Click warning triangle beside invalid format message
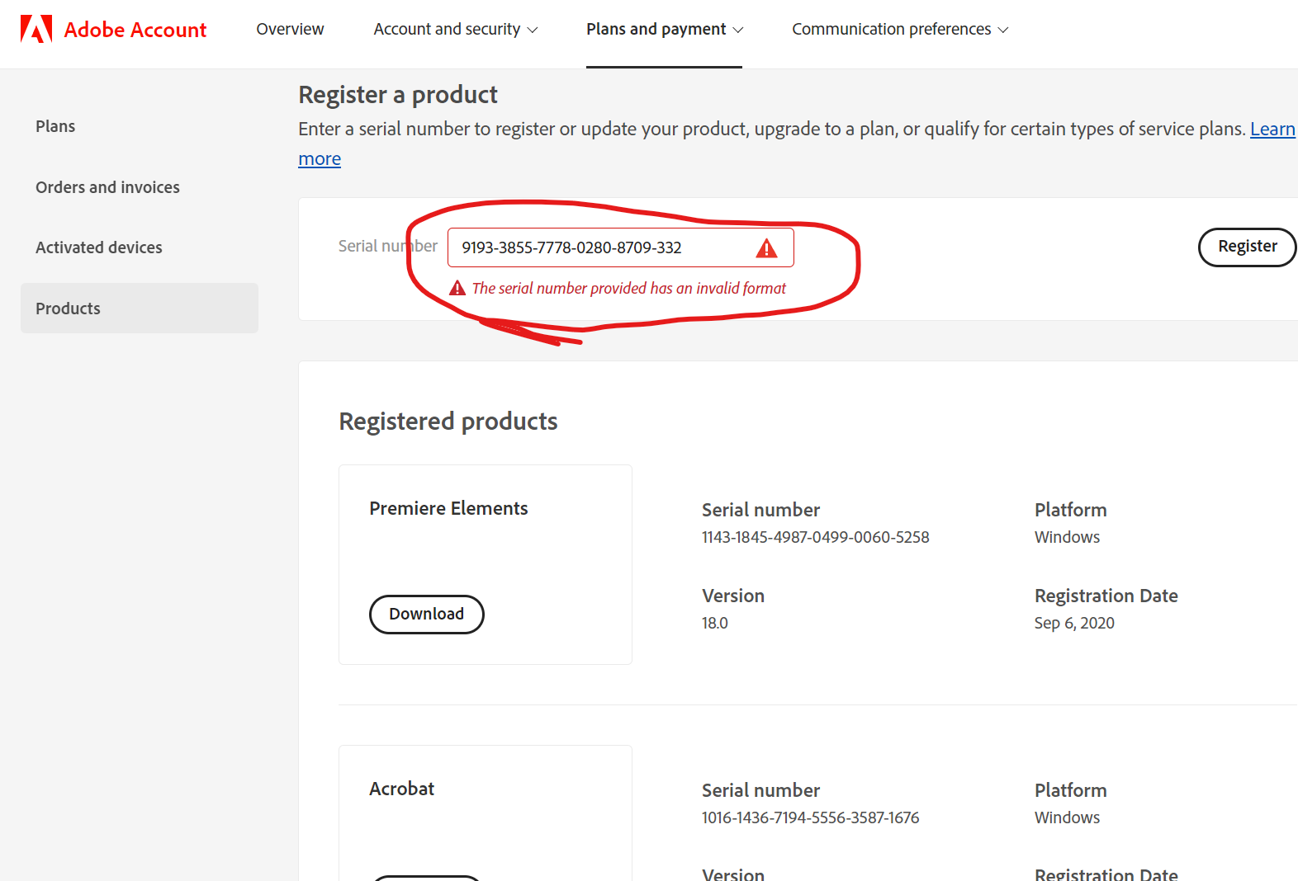 (x=457, y=288)
